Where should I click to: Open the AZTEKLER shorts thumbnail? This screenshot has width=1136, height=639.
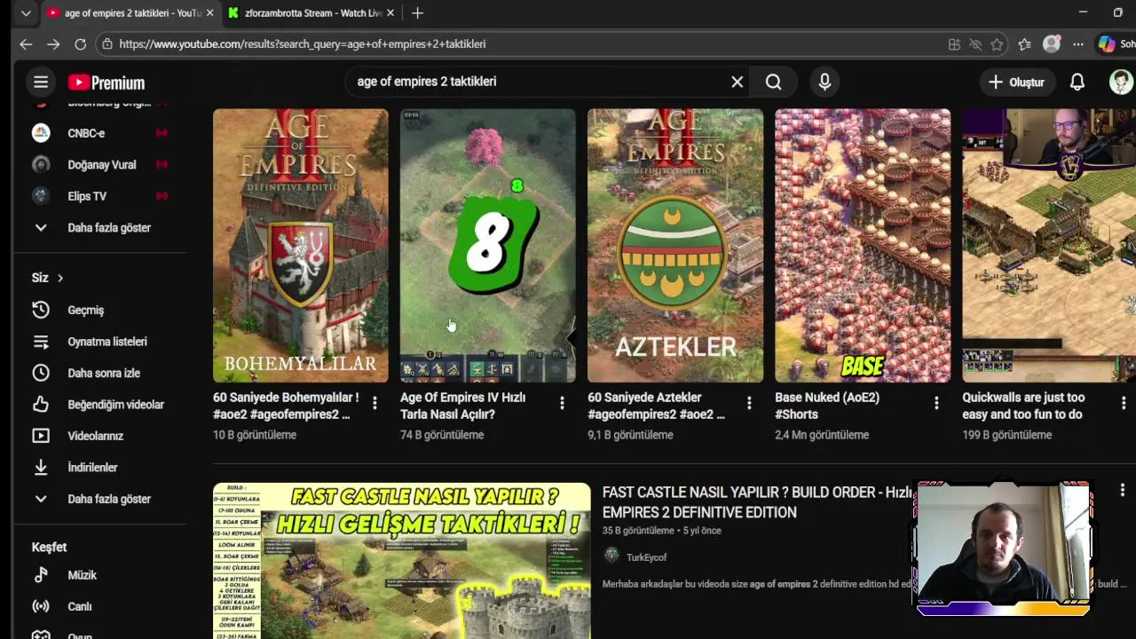point(674,246)
